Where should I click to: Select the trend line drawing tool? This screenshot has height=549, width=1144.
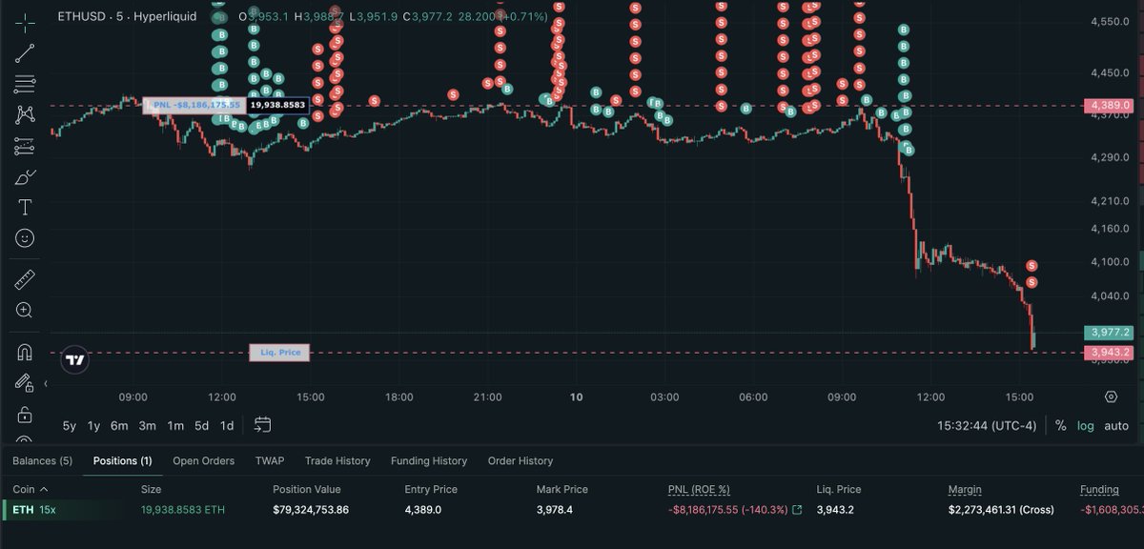click(x=25, y=52)
